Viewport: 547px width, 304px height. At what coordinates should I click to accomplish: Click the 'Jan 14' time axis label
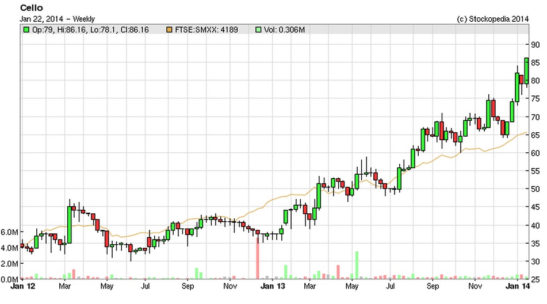pos(518,286)
